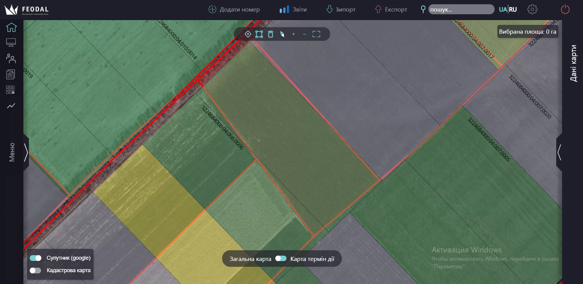Open the home page from sidebar
The image size is (583, 284).
pyautogui.click(x=11, y=27)
